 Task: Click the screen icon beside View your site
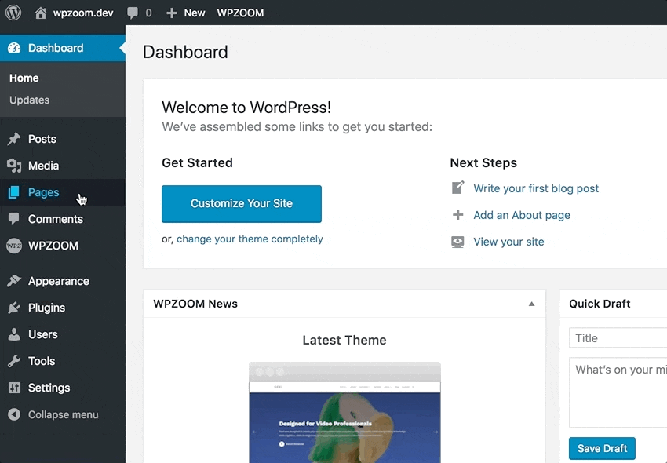click(x=457, y=242)
